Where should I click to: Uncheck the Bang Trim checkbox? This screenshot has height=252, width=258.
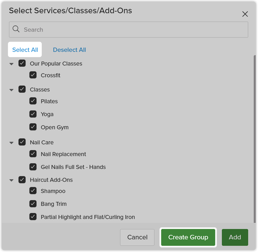point(33,204)
